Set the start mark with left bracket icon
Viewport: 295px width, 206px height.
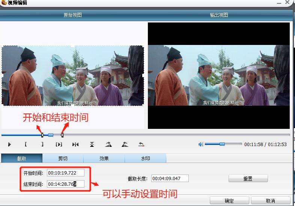pyautogui.click(x=26, y=144)
